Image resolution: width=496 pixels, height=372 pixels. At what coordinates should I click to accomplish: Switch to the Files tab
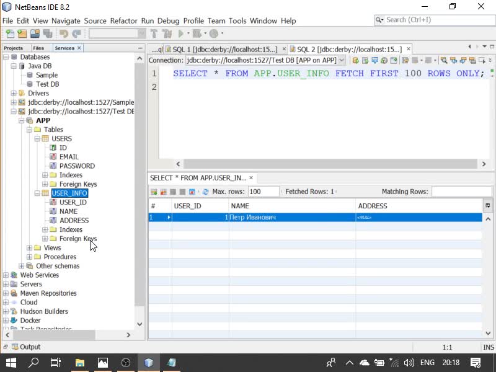[x=38, y=48]
